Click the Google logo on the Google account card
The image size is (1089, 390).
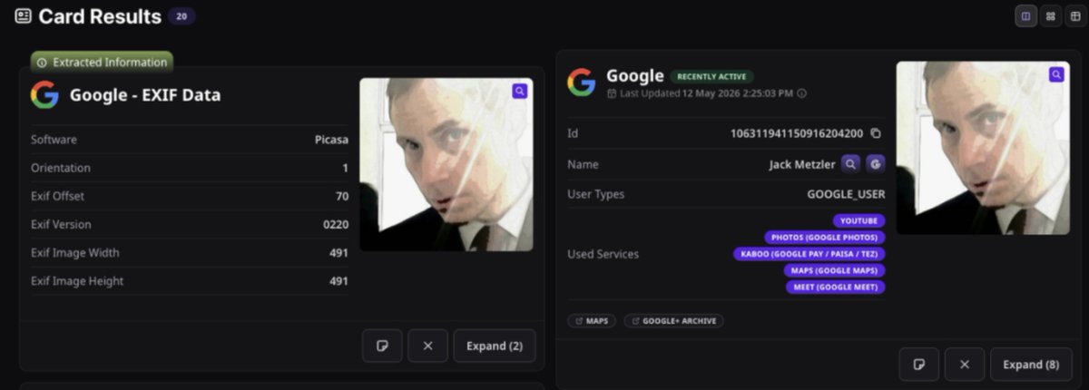(582, 82)
